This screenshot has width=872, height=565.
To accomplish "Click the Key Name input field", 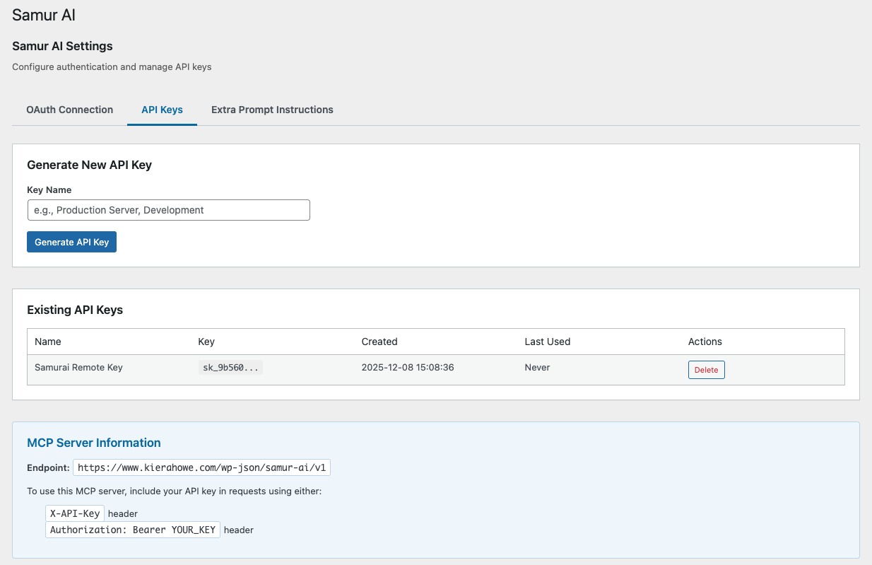I will 168,210.
